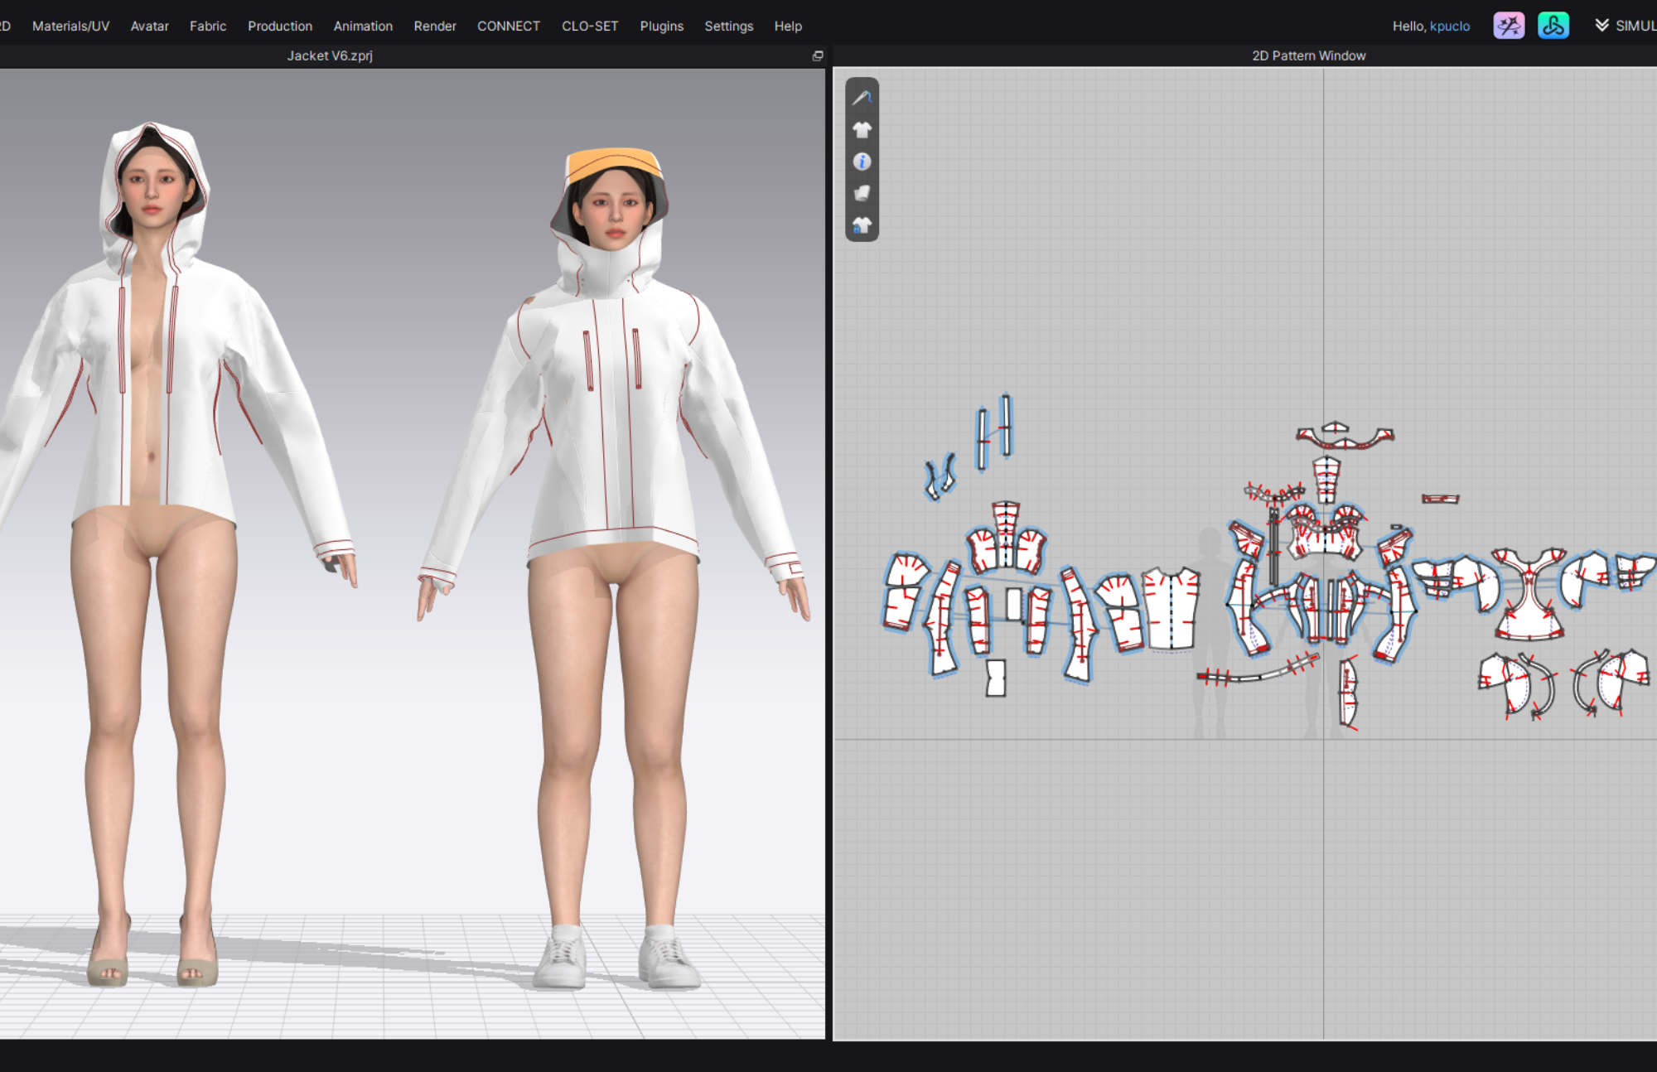Click the green trefoil knot connect icon
The width and height of the screenshot is (1657, 1072).
pyautogui.click(x=1553, y=26)
